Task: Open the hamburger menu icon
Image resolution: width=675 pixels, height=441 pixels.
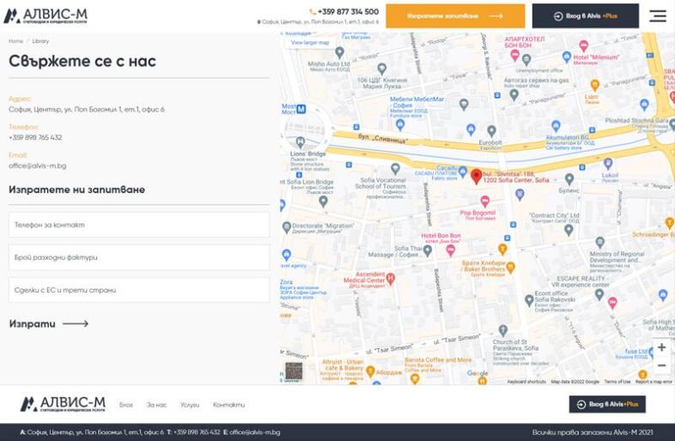Action: (x=657, y=15)
